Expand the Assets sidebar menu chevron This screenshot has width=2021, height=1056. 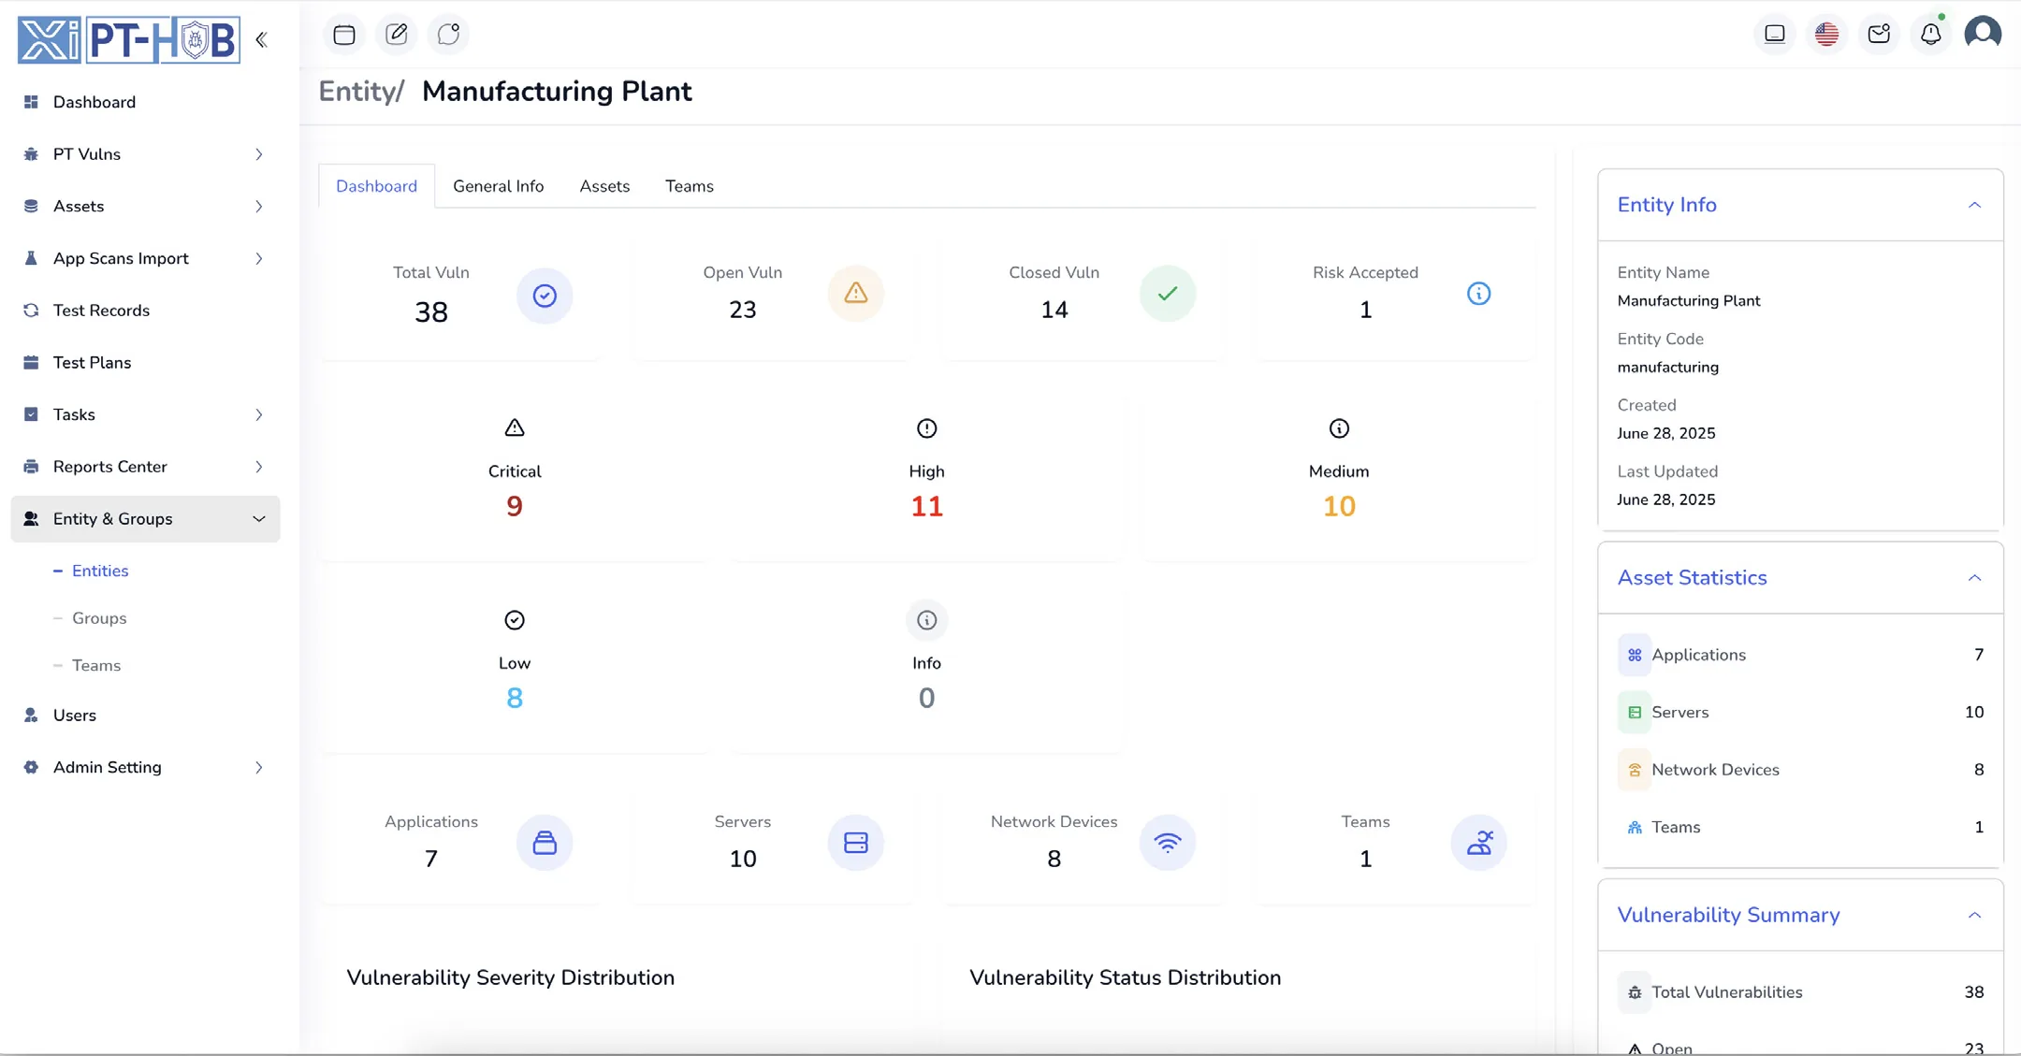click(259, 207)
